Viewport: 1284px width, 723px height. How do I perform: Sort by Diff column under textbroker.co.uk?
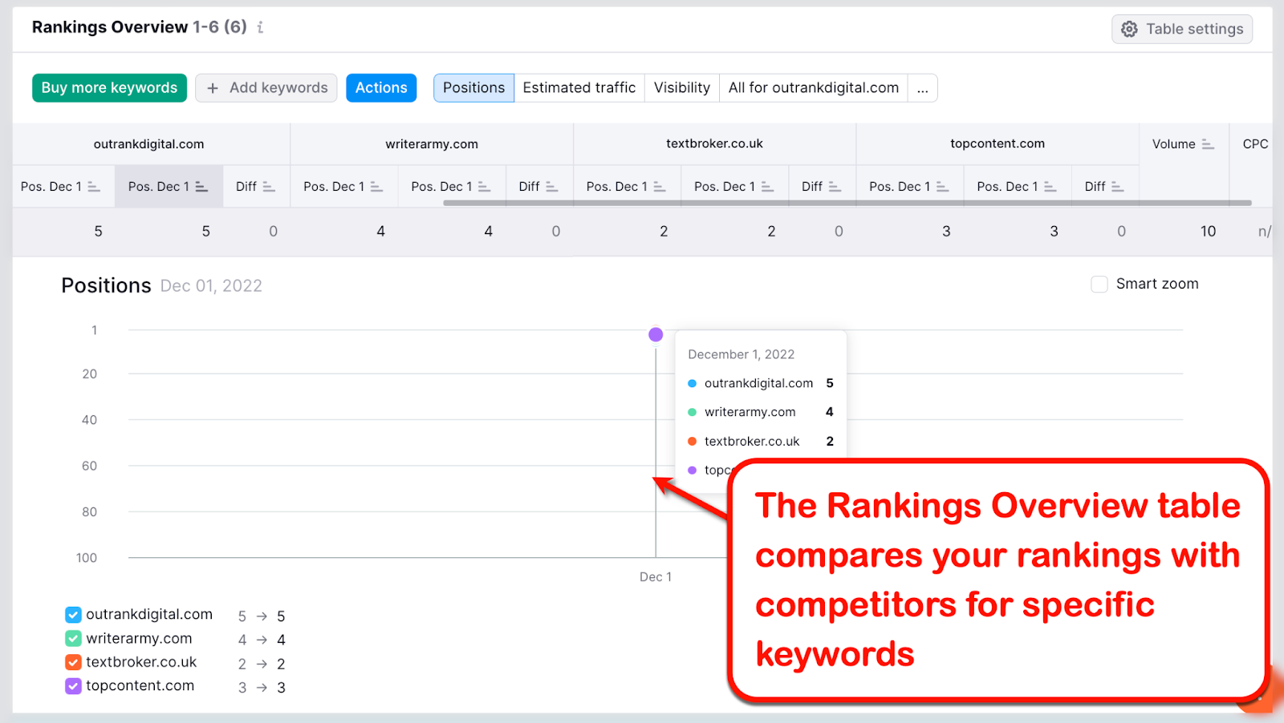tap(821, 187)
